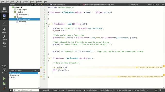Show the Test Results pane
165x92 pixels.
(x=140, y=90)
